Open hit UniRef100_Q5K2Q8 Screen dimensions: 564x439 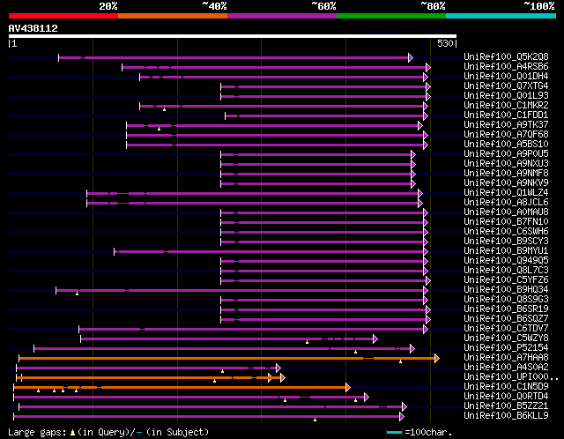(506, 56)
